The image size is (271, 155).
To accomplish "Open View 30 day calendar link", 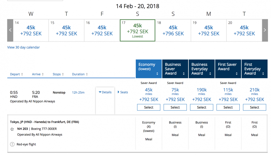I will click(x=23, y=47).
